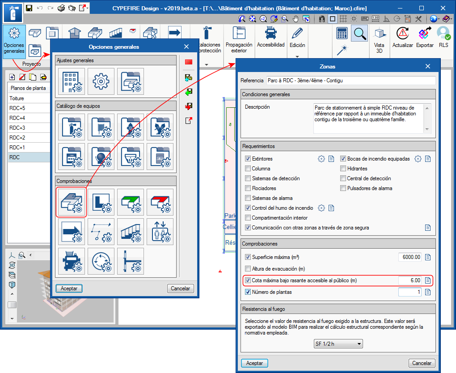Image resolution: width=456 pixels, height=373 pixels.
Task: Expand the export dropdown arrow in title bar
Action: pyautogui.click(x=87, y=8)
